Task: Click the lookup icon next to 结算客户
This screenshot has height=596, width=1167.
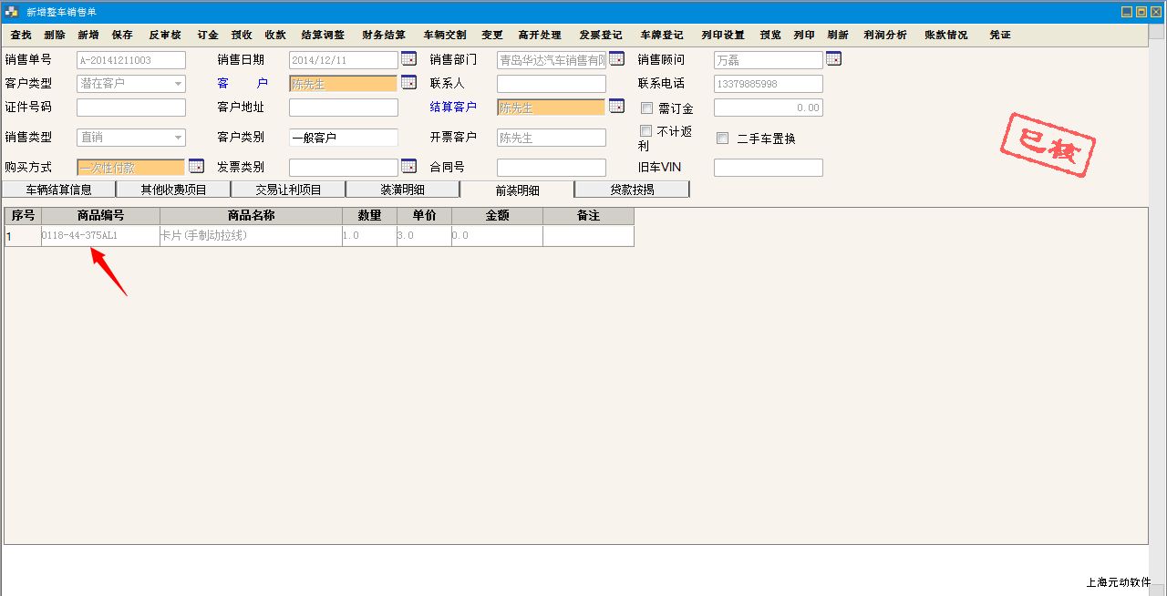Action: [617, 107]
